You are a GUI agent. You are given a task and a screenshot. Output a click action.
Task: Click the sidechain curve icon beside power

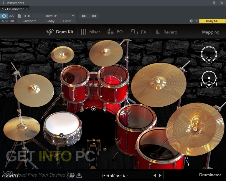pyautogui.click(x=11, y=16)
